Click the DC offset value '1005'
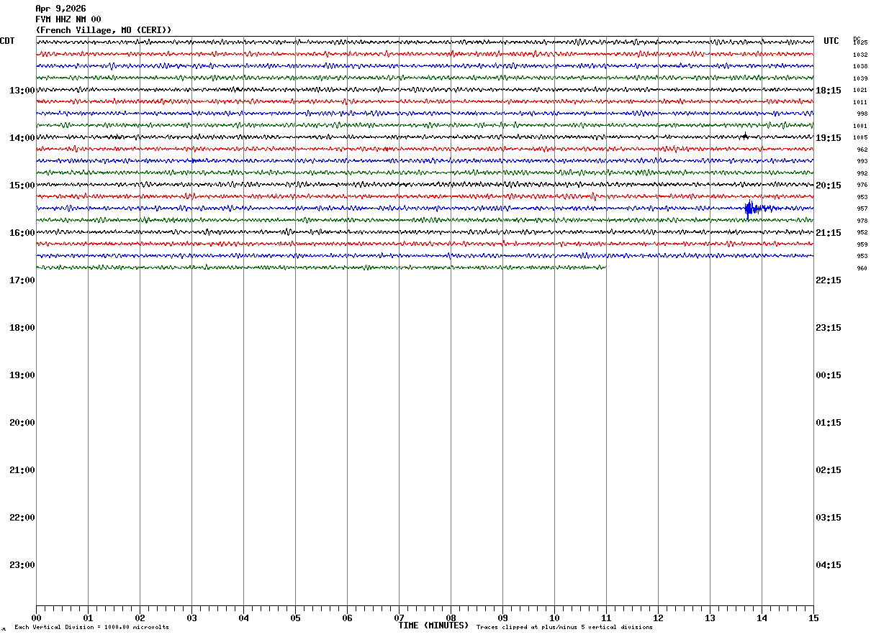Viewport: 871px width, 637px height. click(860, 137)
